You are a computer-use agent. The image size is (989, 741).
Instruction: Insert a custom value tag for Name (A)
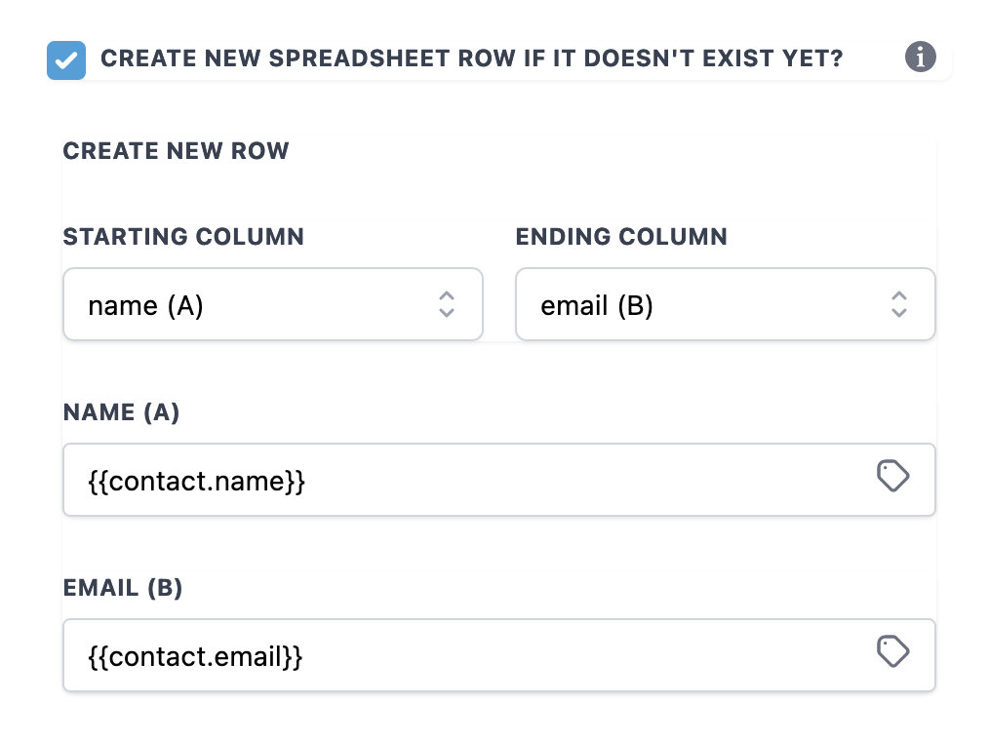click(x=892, y=476)
